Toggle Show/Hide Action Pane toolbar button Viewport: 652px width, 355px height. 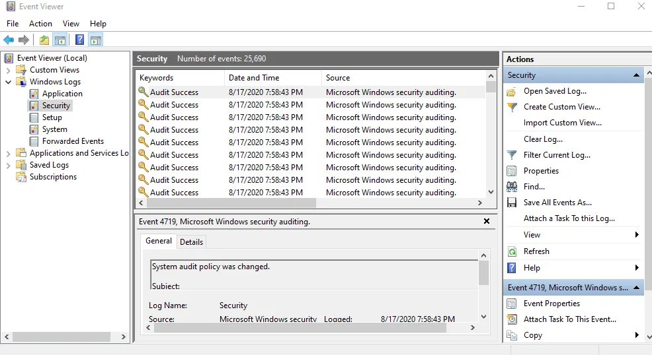pos(95,40)
